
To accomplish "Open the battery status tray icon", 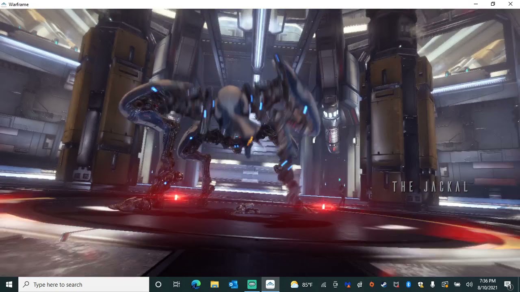I will [457, 285].
